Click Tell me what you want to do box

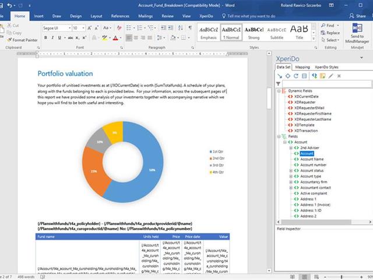click(x=248, y=16)
